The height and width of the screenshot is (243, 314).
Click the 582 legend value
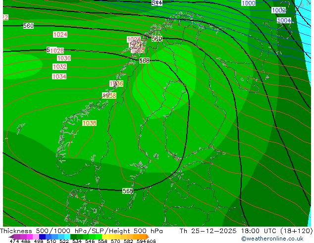128,241
